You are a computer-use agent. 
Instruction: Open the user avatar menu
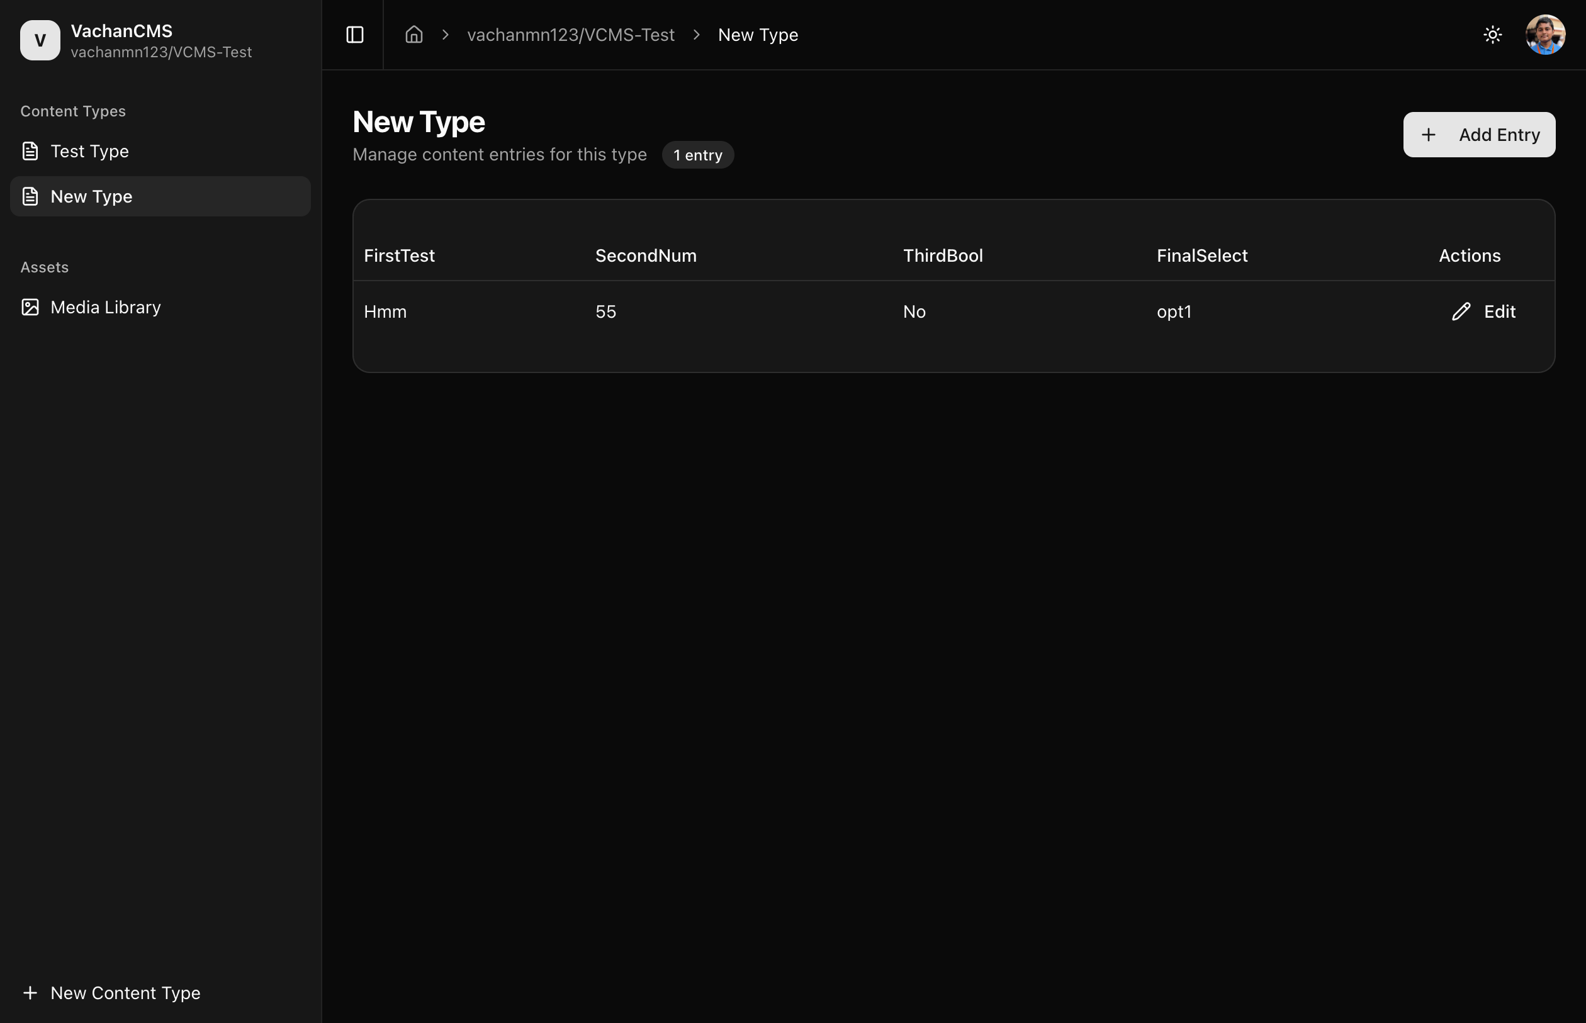(1545, 35)
